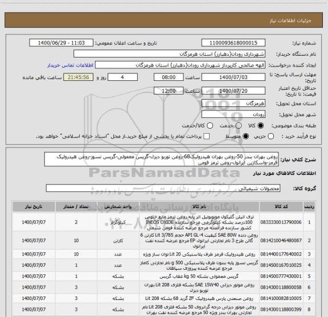Click the remaining time countdown 21:45:56
This screenshot has height=317, width=328.
pos(79,77)
